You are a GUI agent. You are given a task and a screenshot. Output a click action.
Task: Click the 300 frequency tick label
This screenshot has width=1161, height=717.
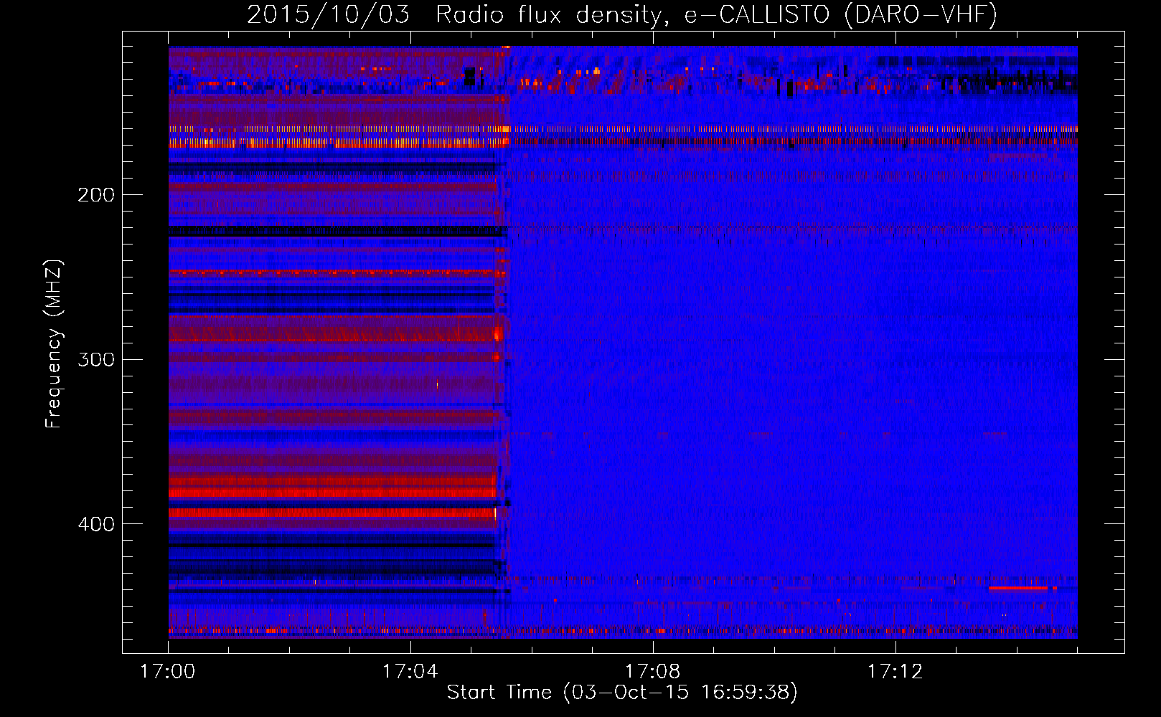pos(96,359)
